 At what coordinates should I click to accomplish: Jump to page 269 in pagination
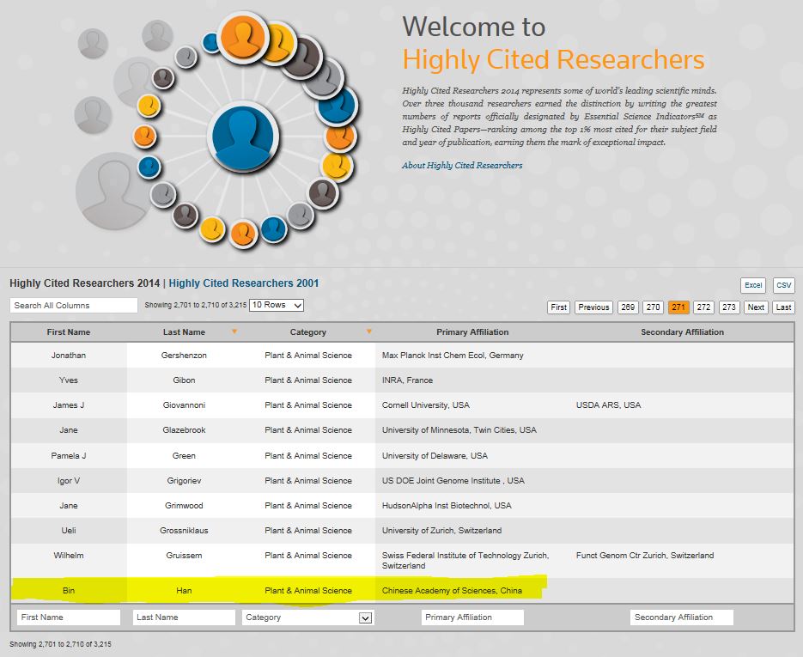coord(628,307)
